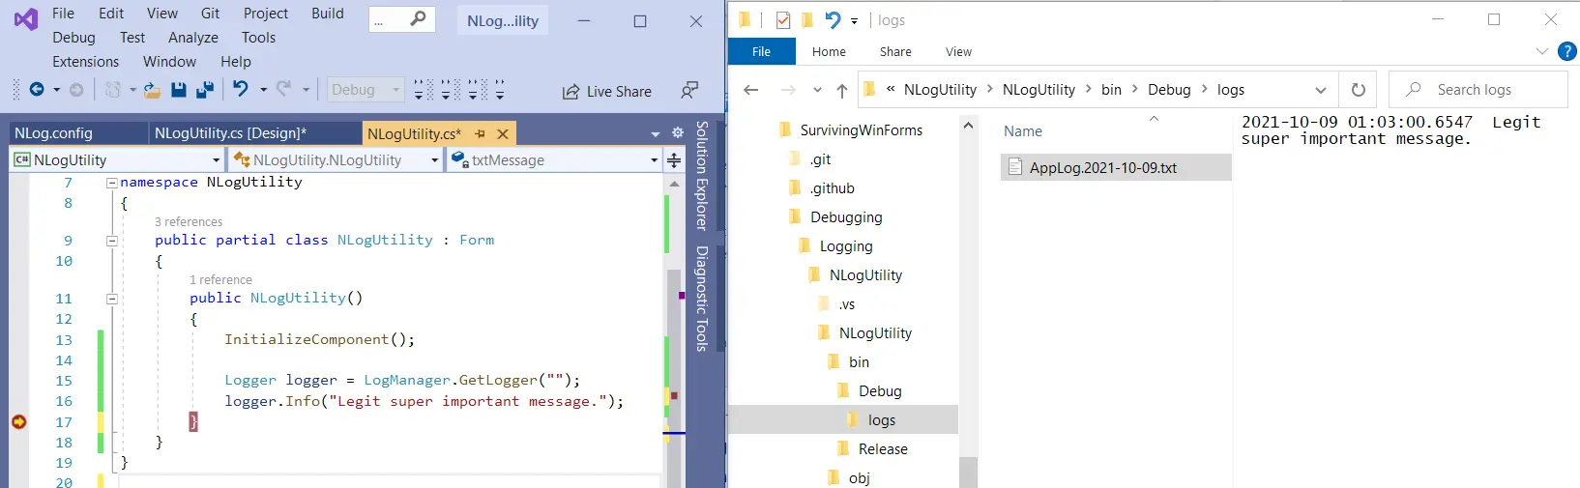
Task: Open the Share ribbon tab in Explorer
Action: point(895,52)
